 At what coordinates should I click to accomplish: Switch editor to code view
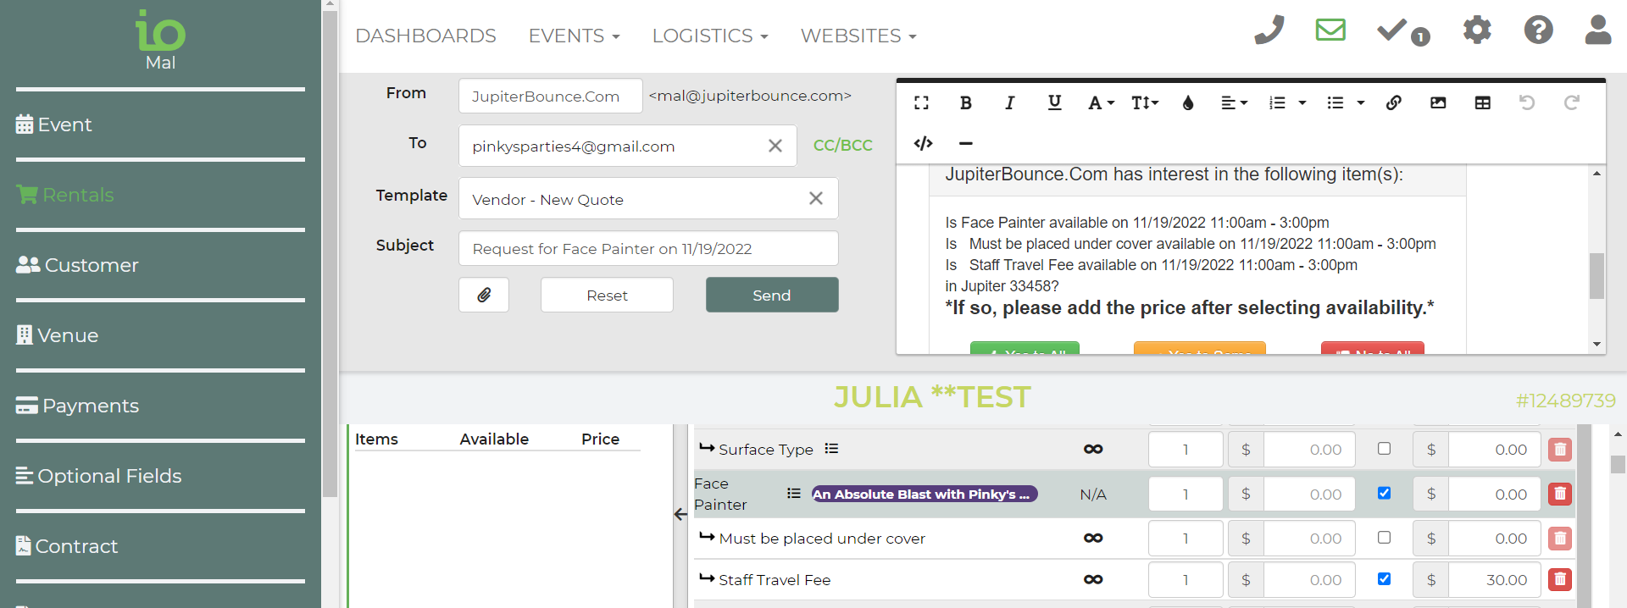click(923, 143)
